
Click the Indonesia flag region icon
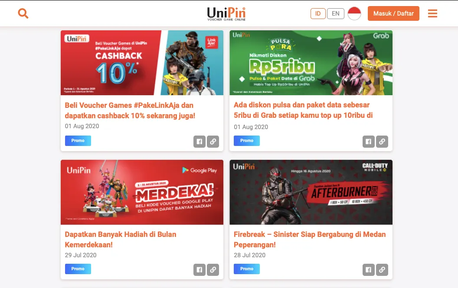tap(354, 13)
